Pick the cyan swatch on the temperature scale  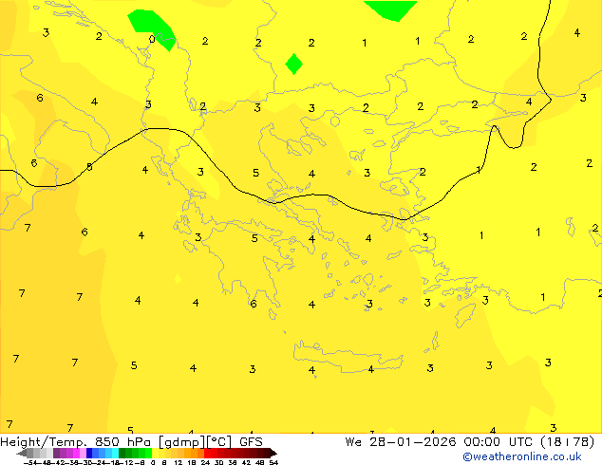point(115,453)
